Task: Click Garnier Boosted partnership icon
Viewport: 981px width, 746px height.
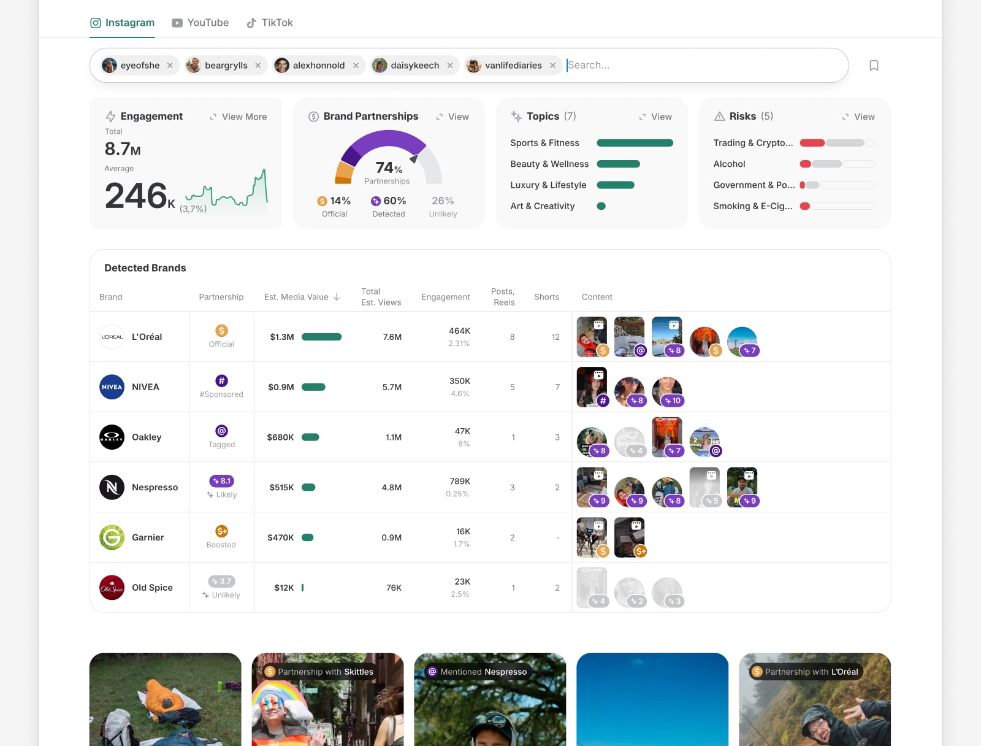Action: (222, 531)
